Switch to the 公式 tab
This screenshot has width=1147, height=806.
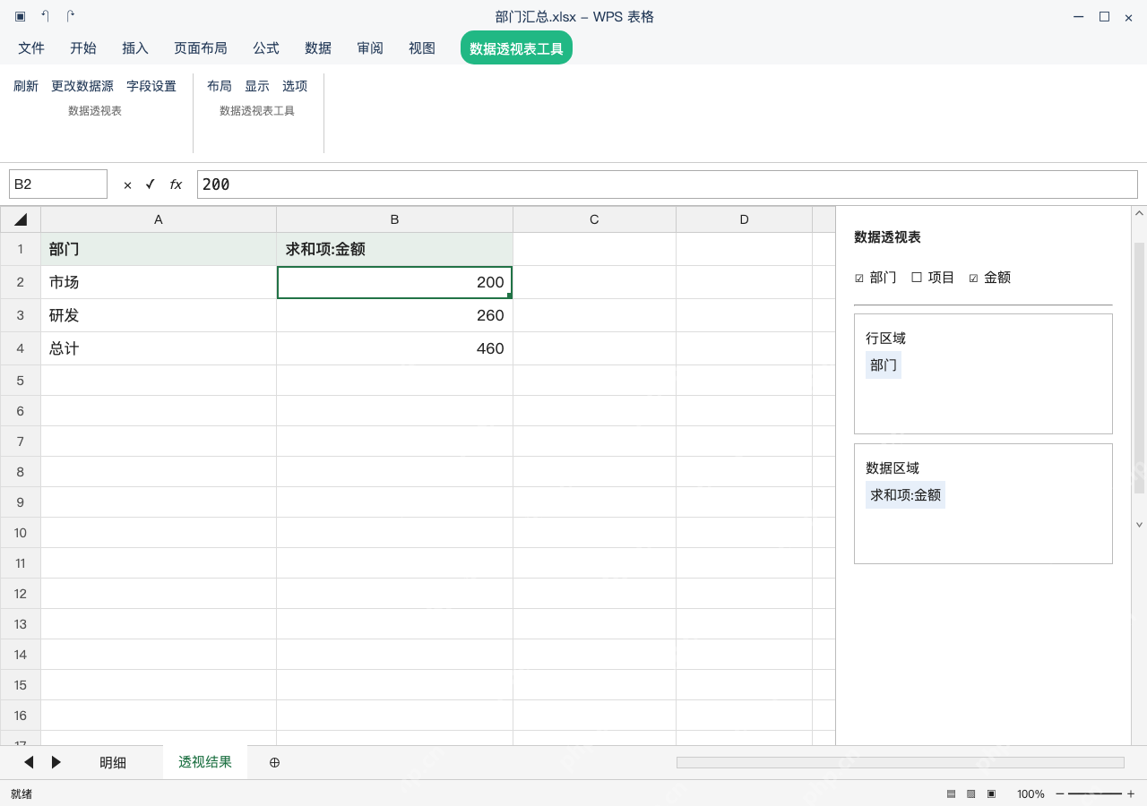[x=266, y=48]
